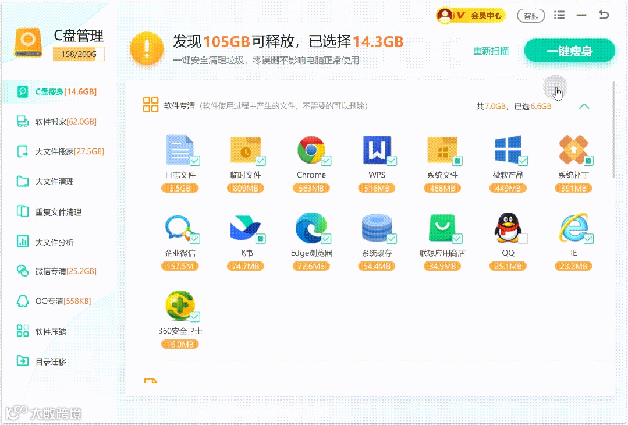Uncheck the WPS item checkbox
Viewport: 628px width, 425px height.
coord(392,161)
